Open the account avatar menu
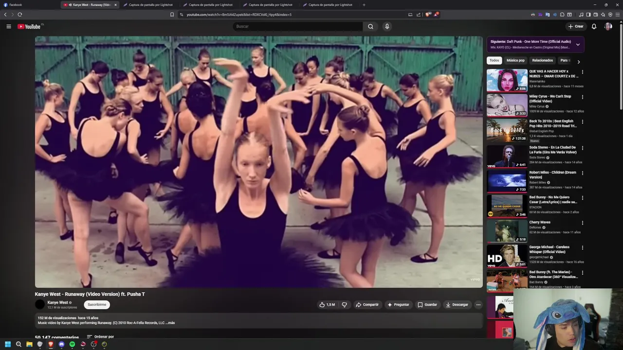 point(608,26)
